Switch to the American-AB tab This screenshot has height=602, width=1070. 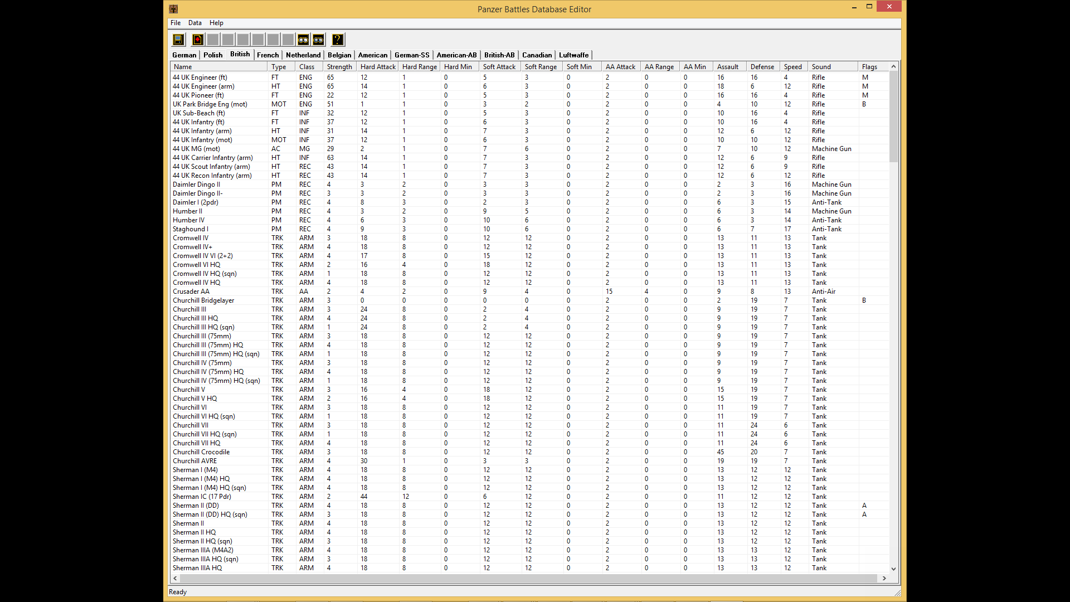456,55
